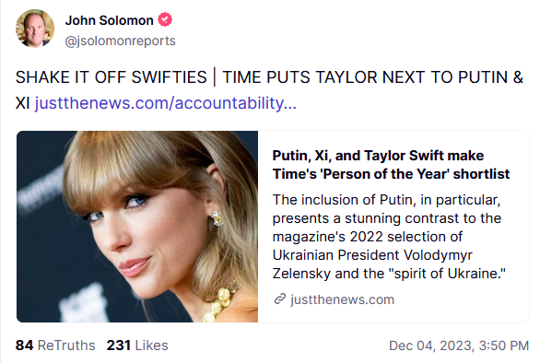
Task: Click the justthenews.com domain on the card
Action: tap(342, 299)
